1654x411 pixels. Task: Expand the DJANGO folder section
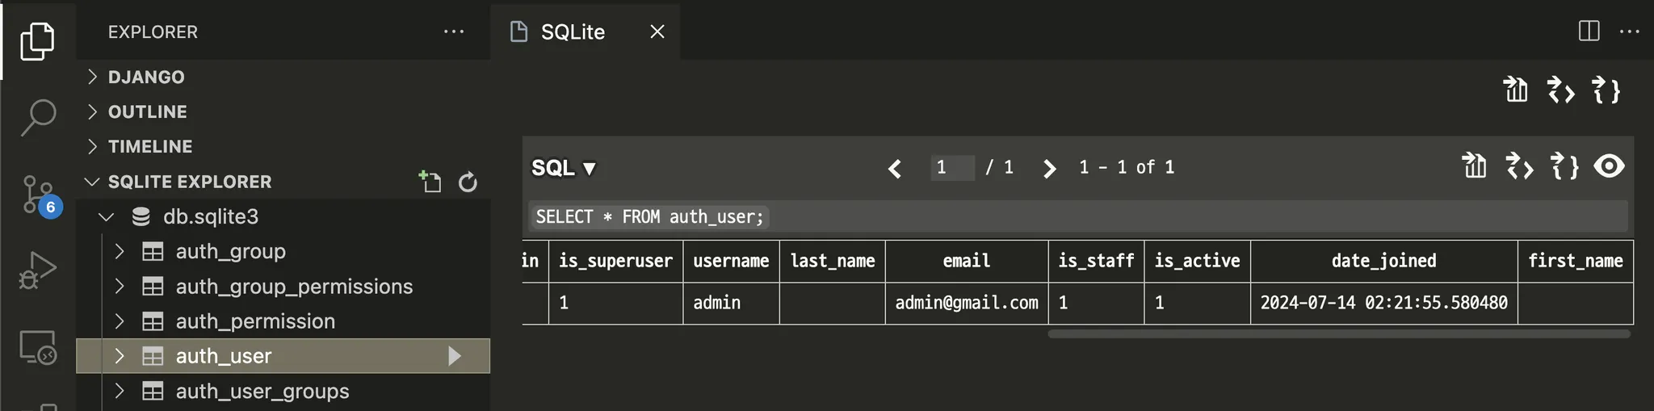(145, 77)
